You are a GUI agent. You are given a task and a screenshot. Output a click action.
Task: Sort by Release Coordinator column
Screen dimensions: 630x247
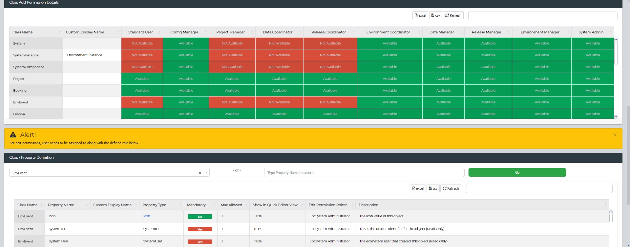tap(330, 32)
